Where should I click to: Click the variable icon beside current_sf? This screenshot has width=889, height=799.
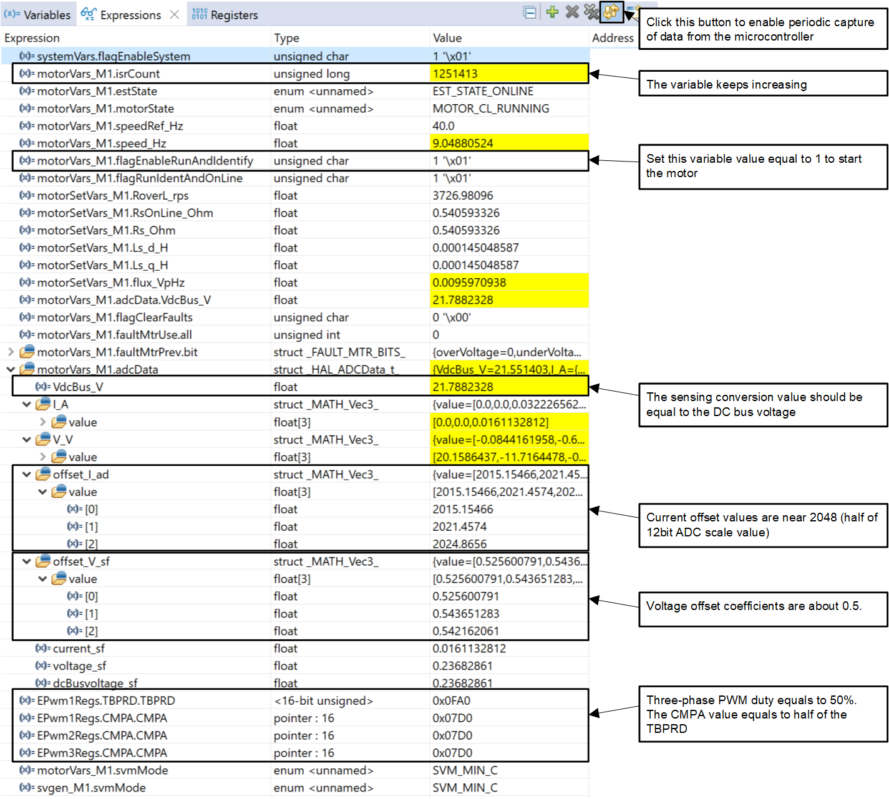click(x=42, y=649)
